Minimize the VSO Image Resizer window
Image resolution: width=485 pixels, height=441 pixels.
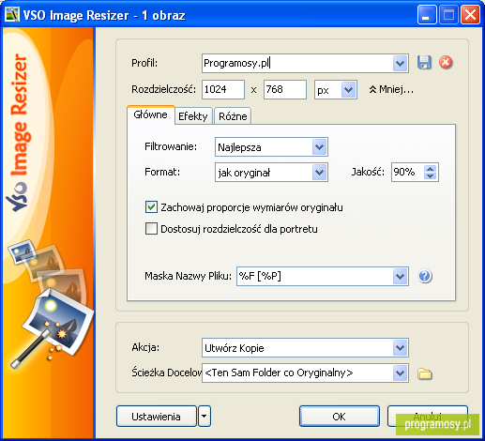(x=427, y=14)
